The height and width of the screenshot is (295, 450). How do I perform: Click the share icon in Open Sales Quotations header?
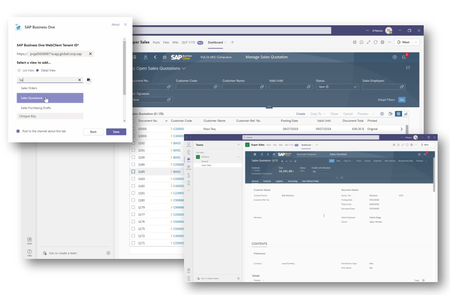[408, 68]
